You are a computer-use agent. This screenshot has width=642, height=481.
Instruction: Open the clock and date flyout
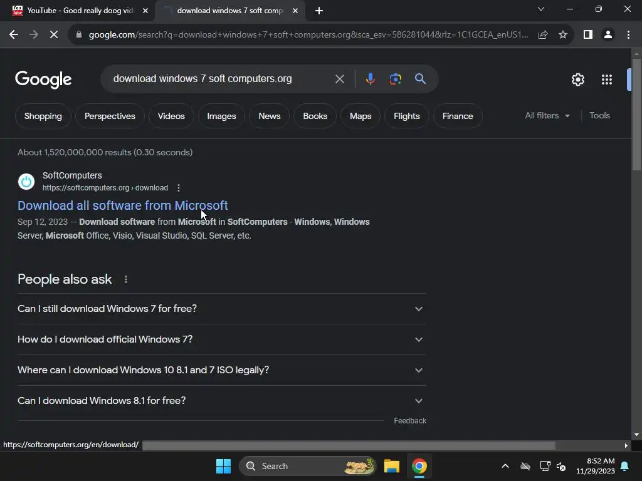pos(596,466)
